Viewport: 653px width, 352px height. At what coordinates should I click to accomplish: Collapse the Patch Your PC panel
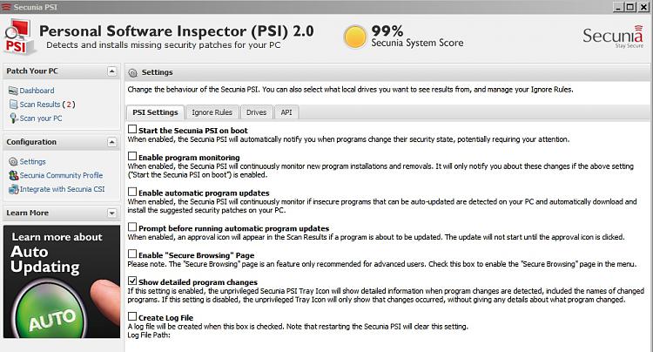point(111,71)
